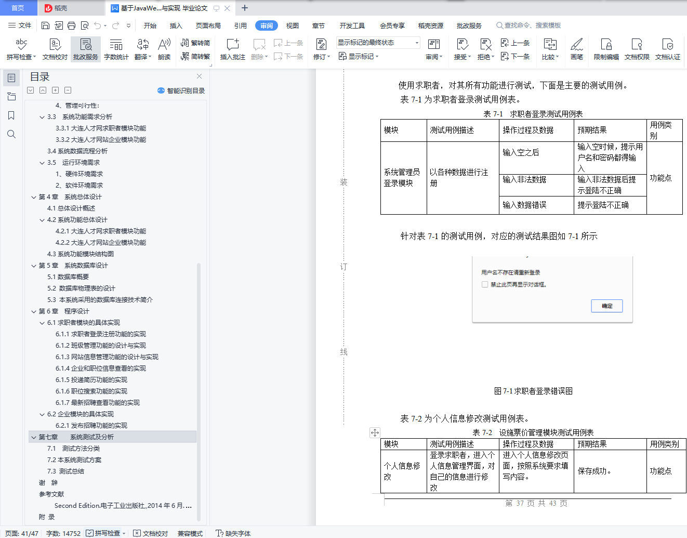
Task: Click 兼容模式 in the status bar
Action: tap(190, 533)
